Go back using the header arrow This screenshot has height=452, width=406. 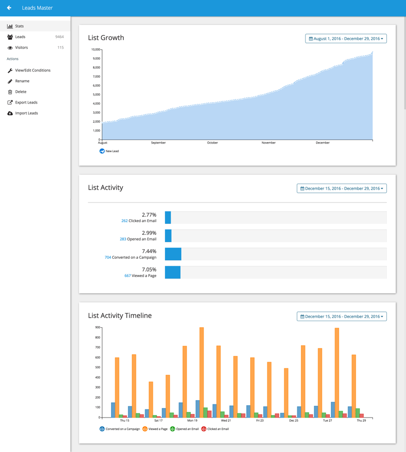(x=9, y=8)
